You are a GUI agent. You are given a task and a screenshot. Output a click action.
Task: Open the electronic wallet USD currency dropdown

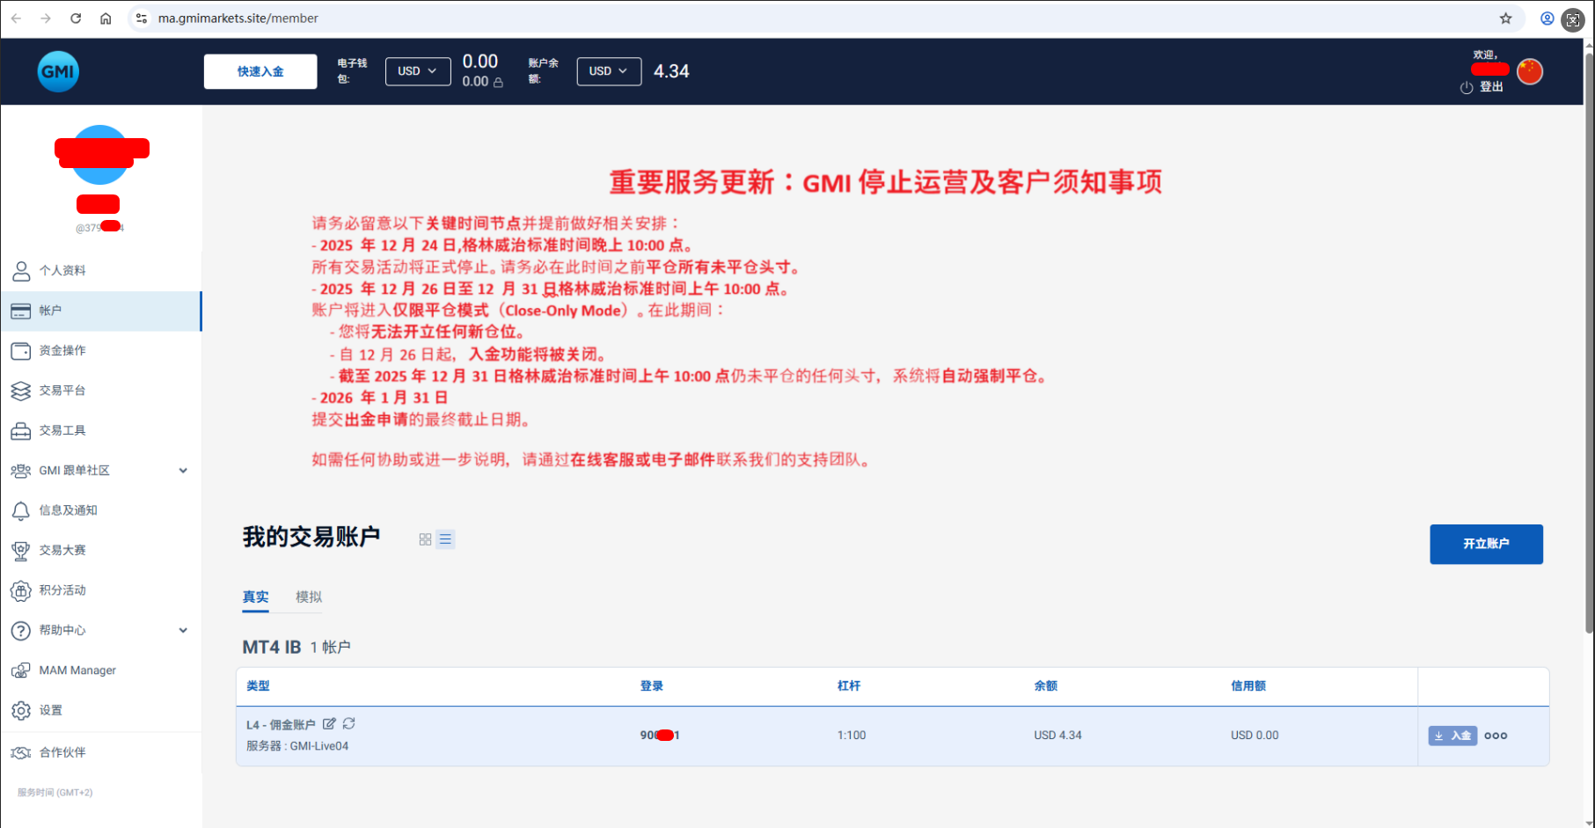(418, 71)
